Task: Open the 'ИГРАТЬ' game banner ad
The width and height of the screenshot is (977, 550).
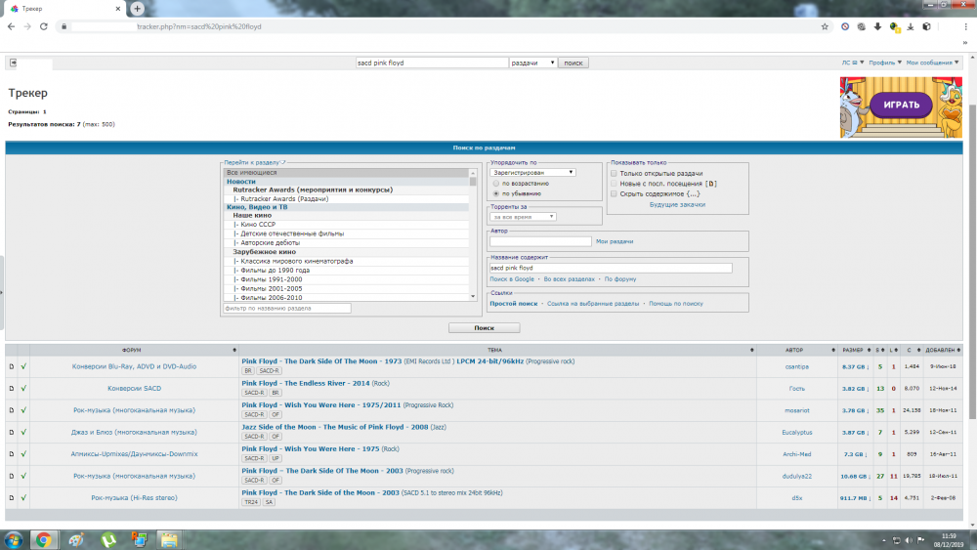Action: pos(901,107)
